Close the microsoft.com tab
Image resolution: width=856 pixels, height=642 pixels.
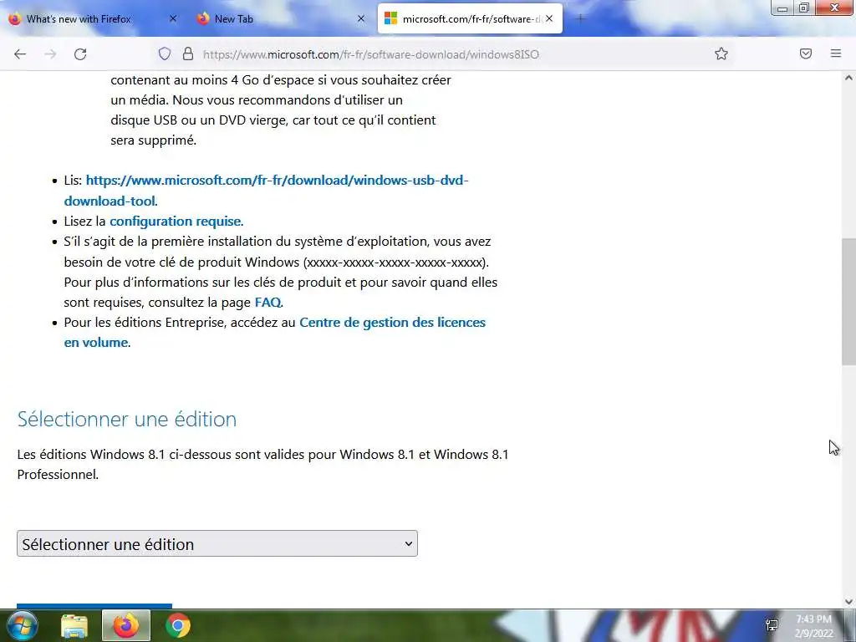[549, 18]
